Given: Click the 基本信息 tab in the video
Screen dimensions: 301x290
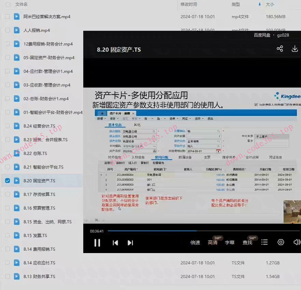Looking at the screenshot, I should pyautogui.click(x=115, y=125).
